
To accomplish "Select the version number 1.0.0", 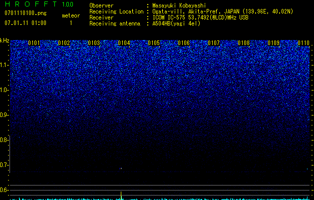I will [x=67, y=4].
